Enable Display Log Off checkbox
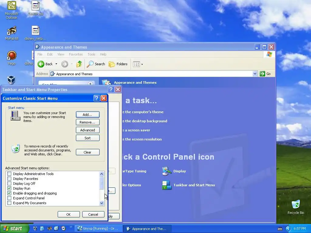The width and height of the screenshot is (311, 233). pos(9,184)
